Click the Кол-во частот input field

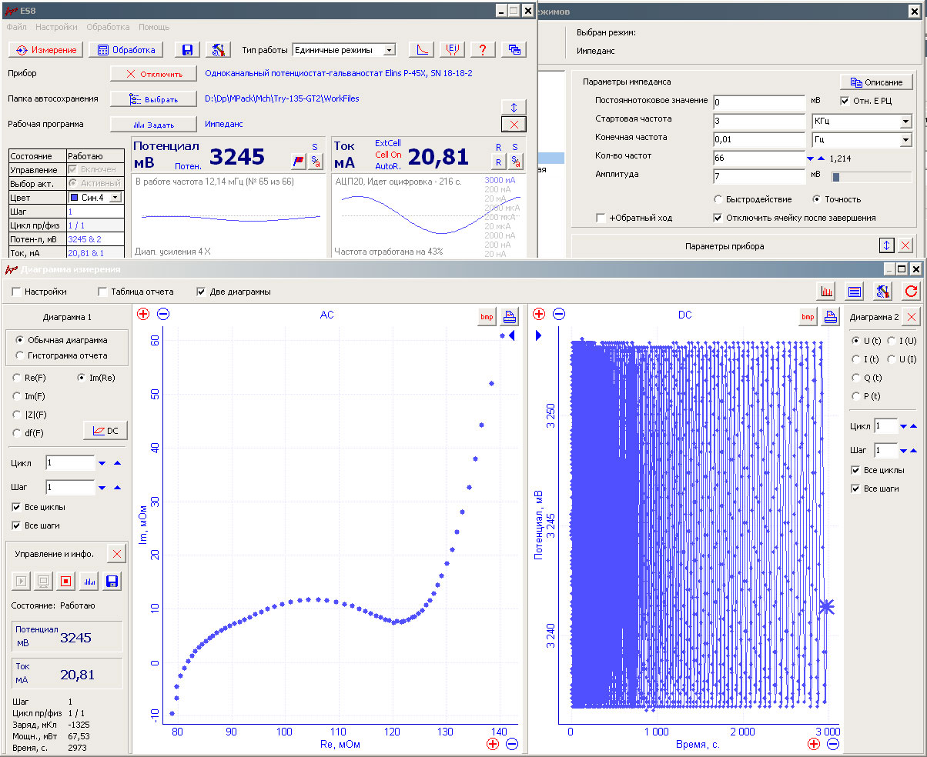tap(758, 158)
